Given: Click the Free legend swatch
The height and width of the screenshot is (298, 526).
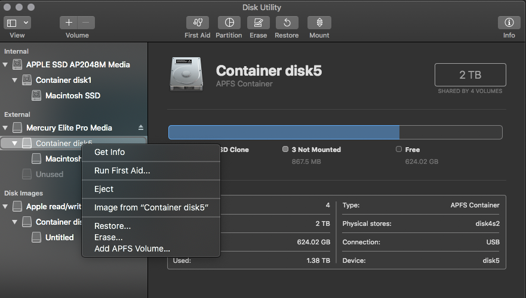Looking at the screenshot, I should pyautogui.click(x=398, y=149).
